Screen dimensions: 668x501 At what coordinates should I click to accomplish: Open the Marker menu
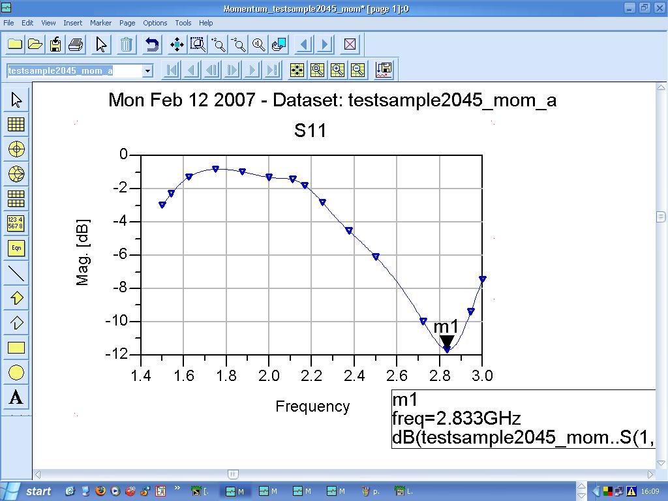[x=100, y=23]
